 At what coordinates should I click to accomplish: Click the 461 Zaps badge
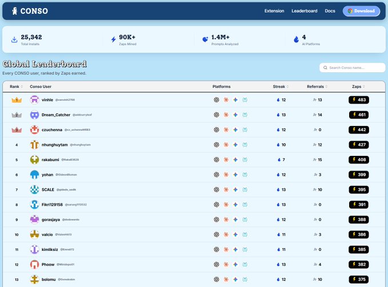click(359, 115)
